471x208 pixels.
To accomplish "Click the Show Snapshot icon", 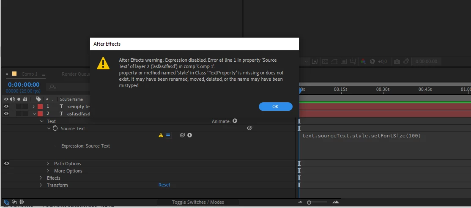I will [406, 62].
